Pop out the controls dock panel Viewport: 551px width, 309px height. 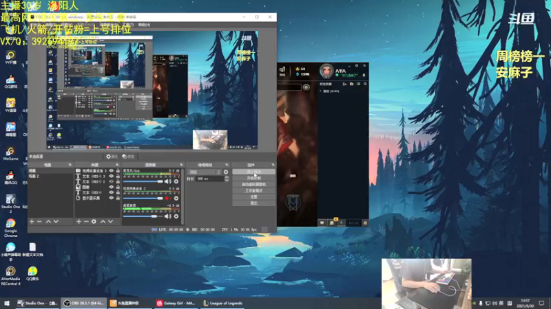tap(273, 165)
